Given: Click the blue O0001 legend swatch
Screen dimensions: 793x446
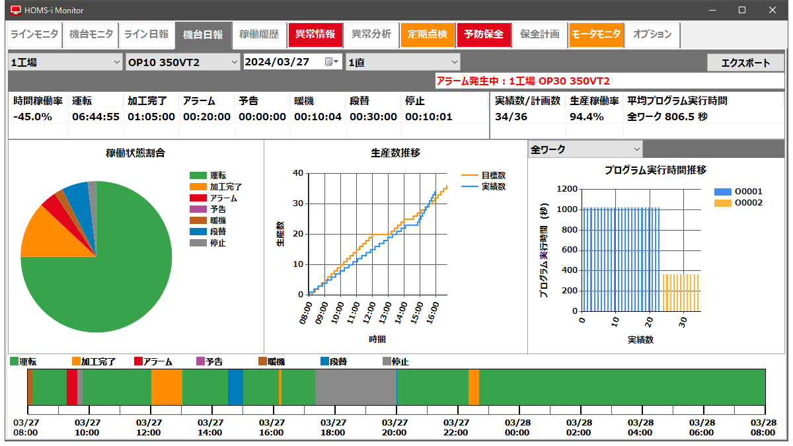Looking at the screenshot, I should click(722, 192).
